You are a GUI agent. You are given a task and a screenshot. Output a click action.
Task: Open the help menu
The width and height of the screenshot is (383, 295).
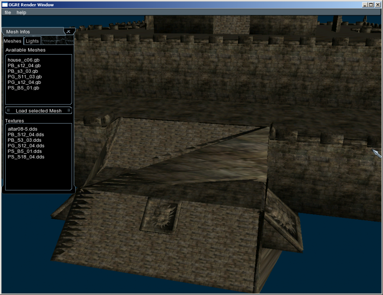tap(21, 12)
